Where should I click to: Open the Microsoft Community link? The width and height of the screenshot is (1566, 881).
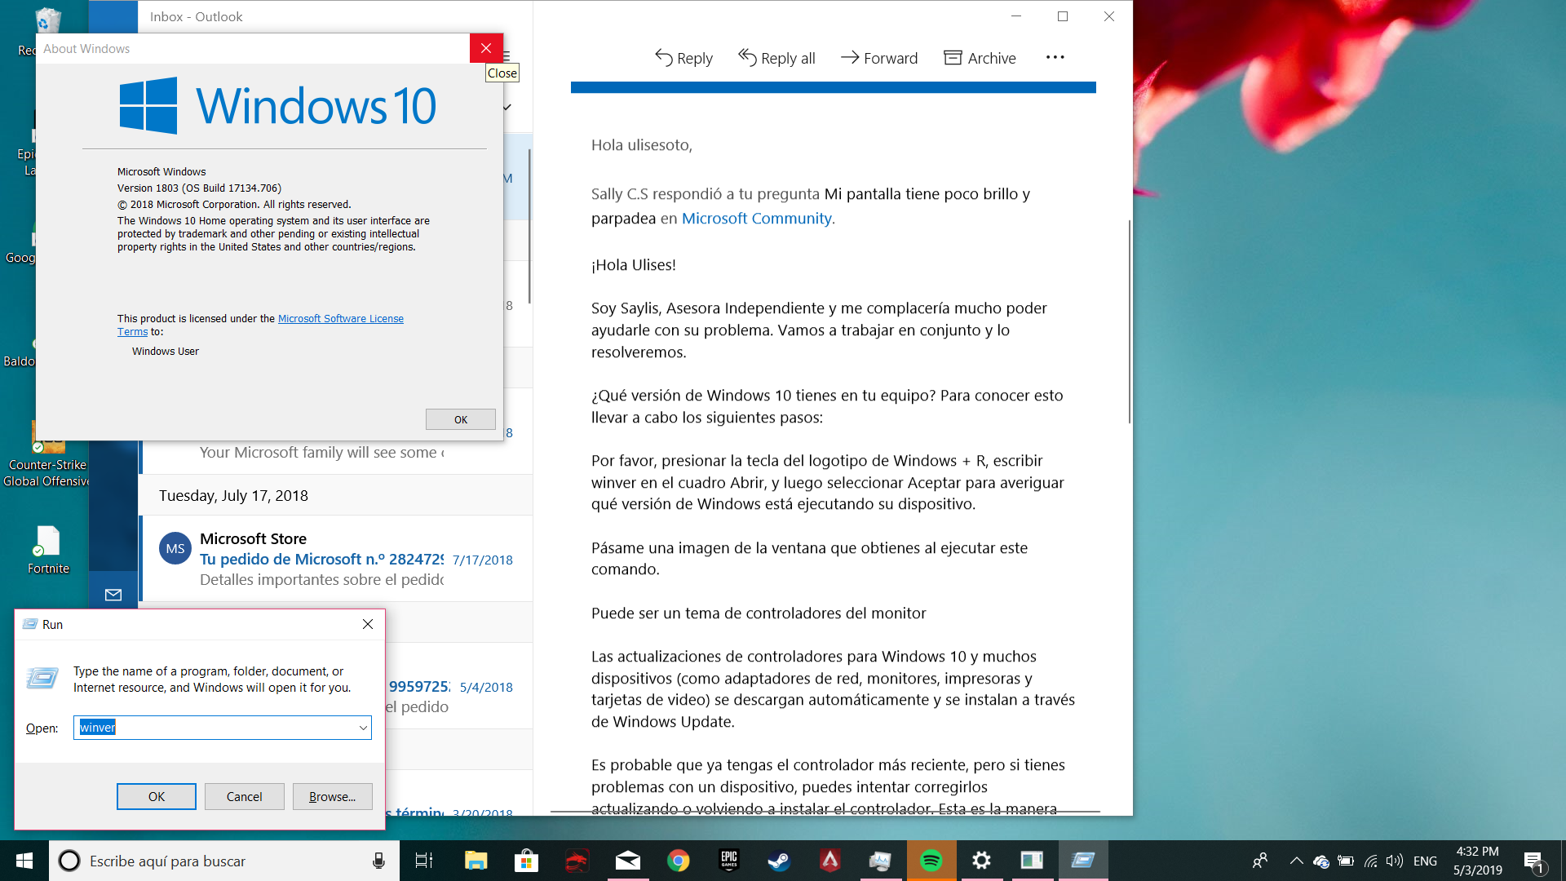click(757, 218)
